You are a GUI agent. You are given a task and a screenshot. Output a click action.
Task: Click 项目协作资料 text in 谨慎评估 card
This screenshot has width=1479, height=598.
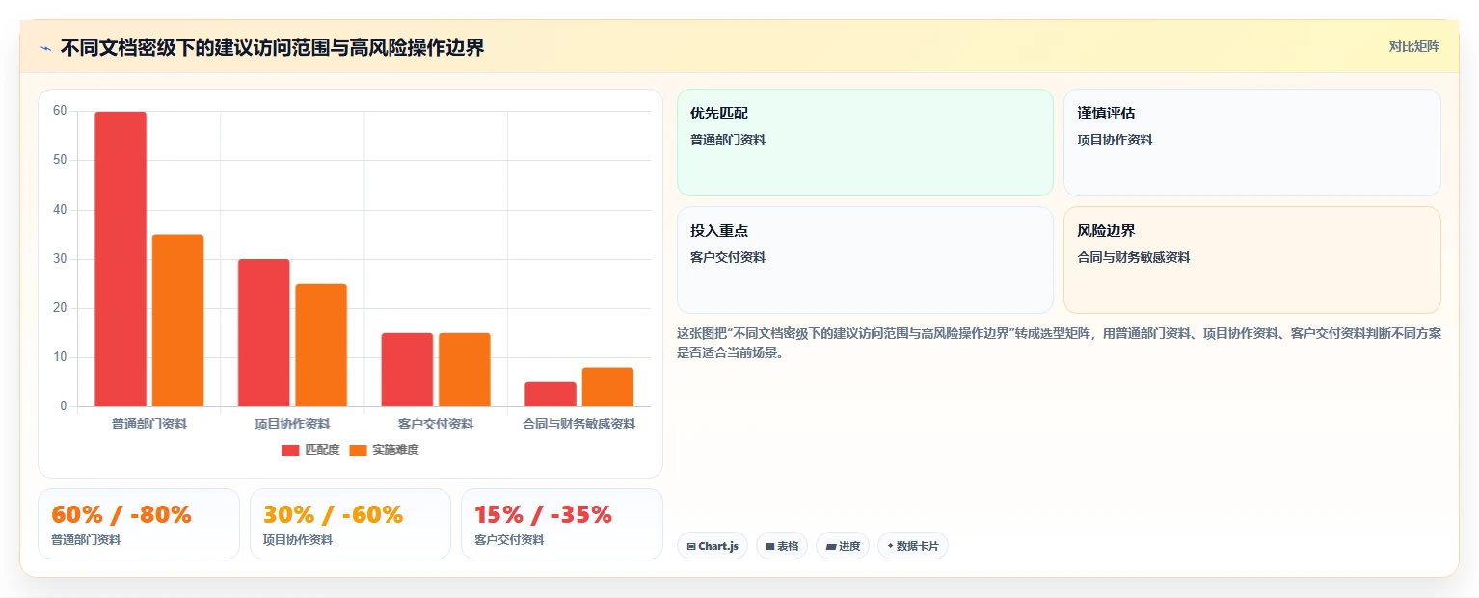coord(1115,140)
